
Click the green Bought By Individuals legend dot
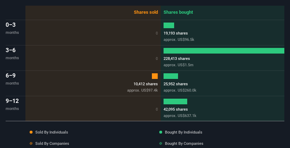161,132
